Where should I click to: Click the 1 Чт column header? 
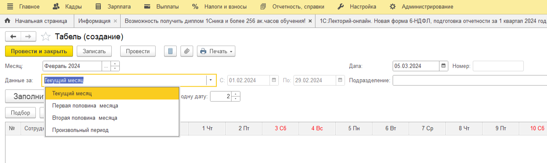click(x=207, y=128)
